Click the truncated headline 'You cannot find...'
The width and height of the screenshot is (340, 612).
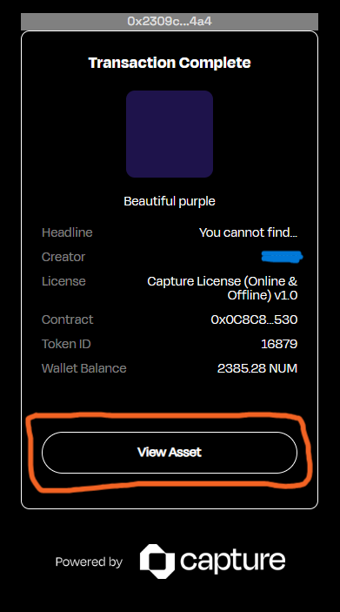pyautogui.click(x=249, y=232)
